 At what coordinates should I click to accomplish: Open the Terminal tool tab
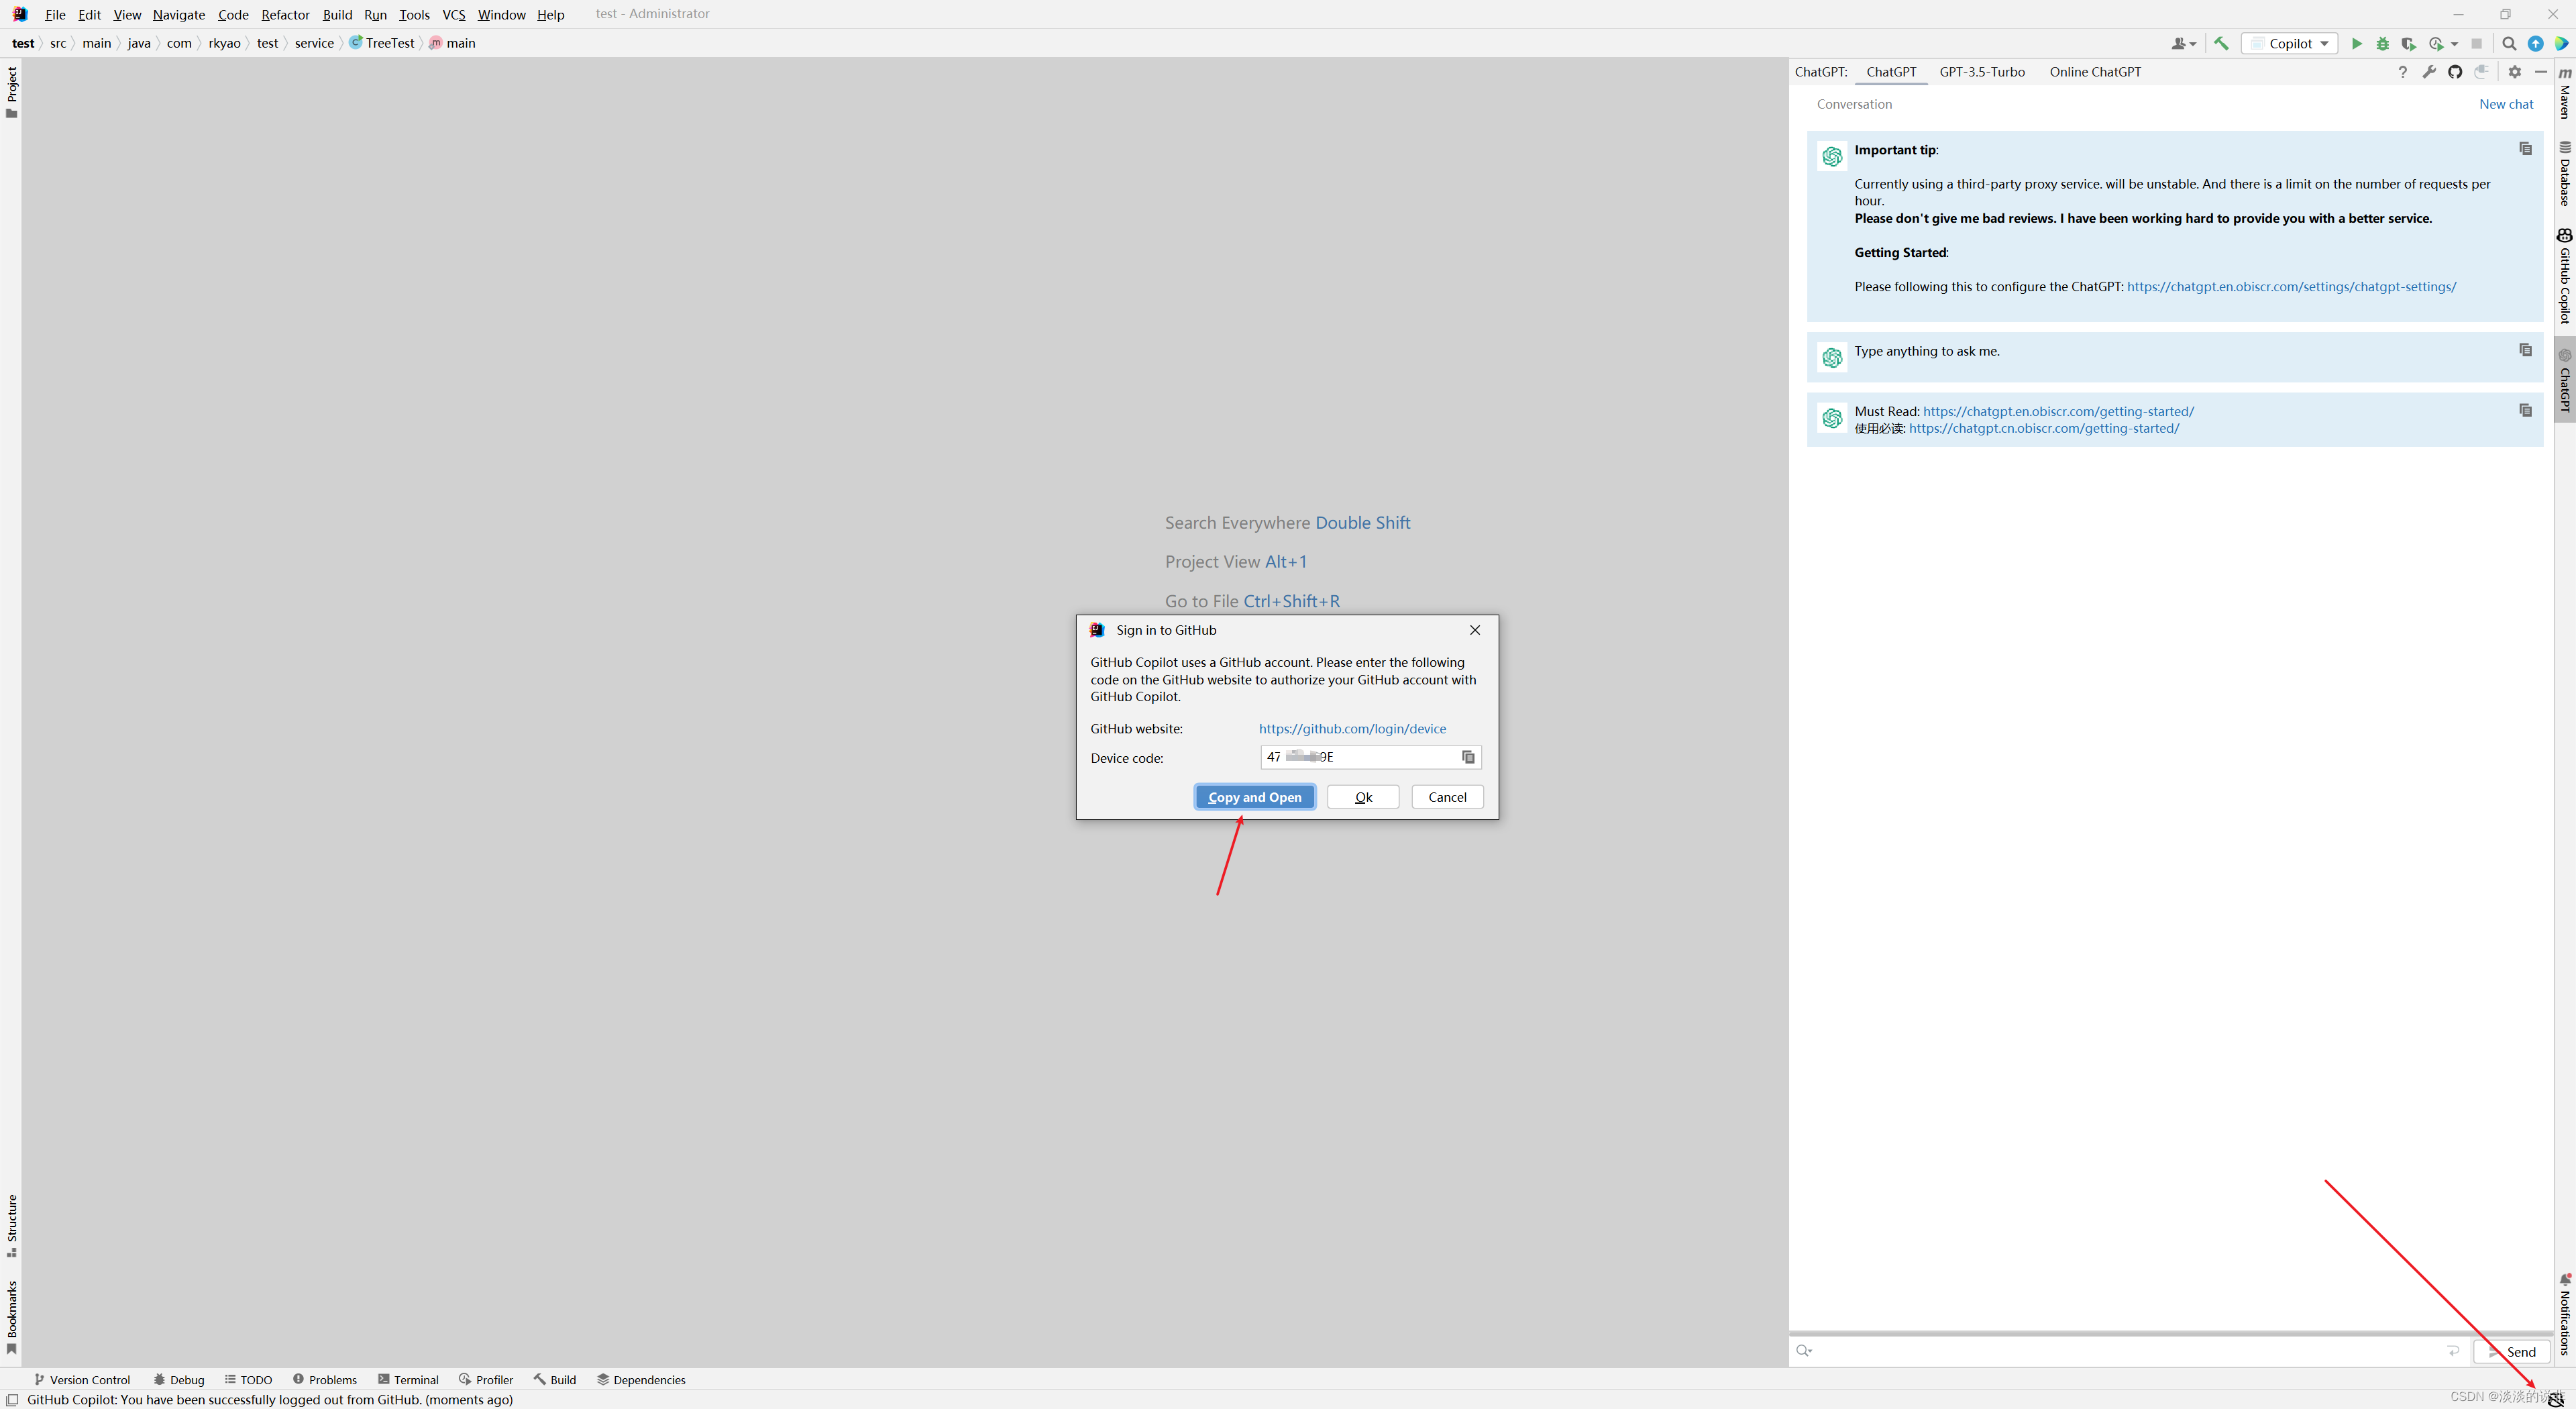(x=408, y=1380)
